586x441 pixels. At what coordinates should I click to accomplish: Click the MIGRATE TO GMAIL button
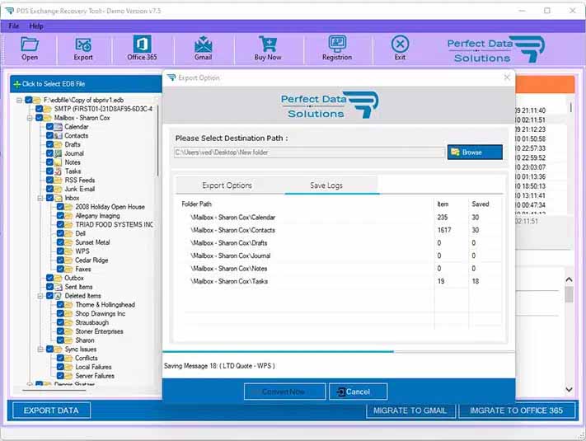410,411
